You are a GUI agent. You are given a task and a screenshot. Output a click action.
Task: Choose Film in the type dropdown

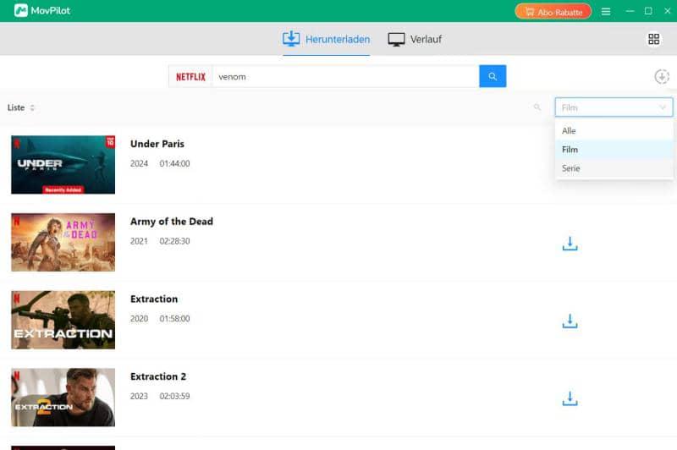[614, 150]
